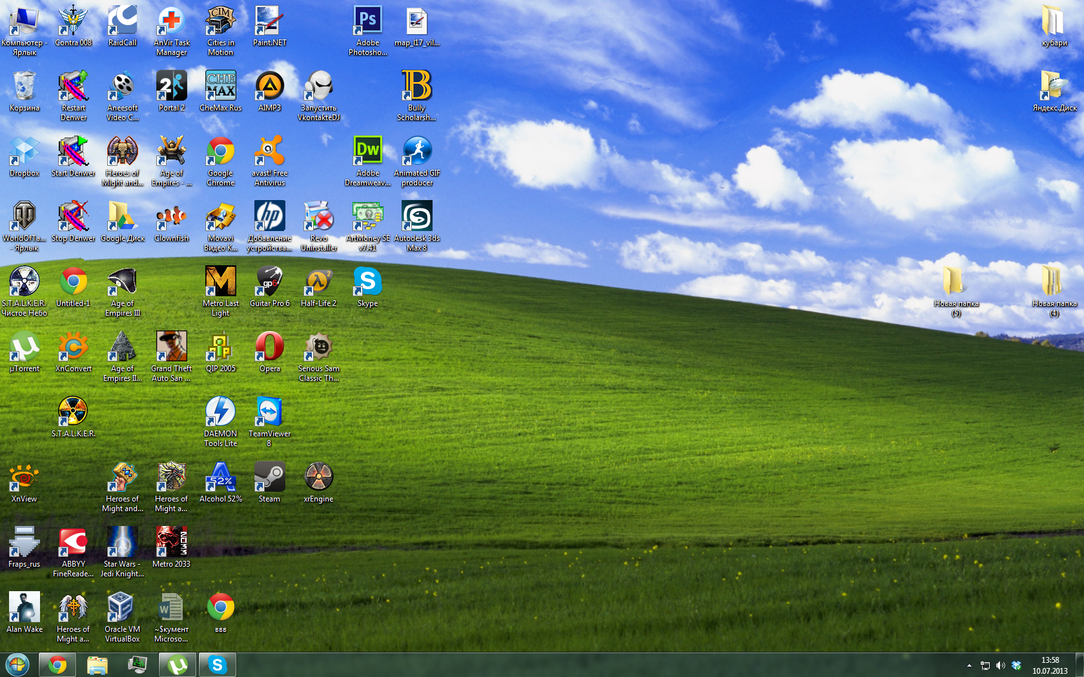Image resolution: width=1084 pixels, height=677 pixels.
Task: Select Запустить VkontakteDJ shortcut
Action: 319,96
